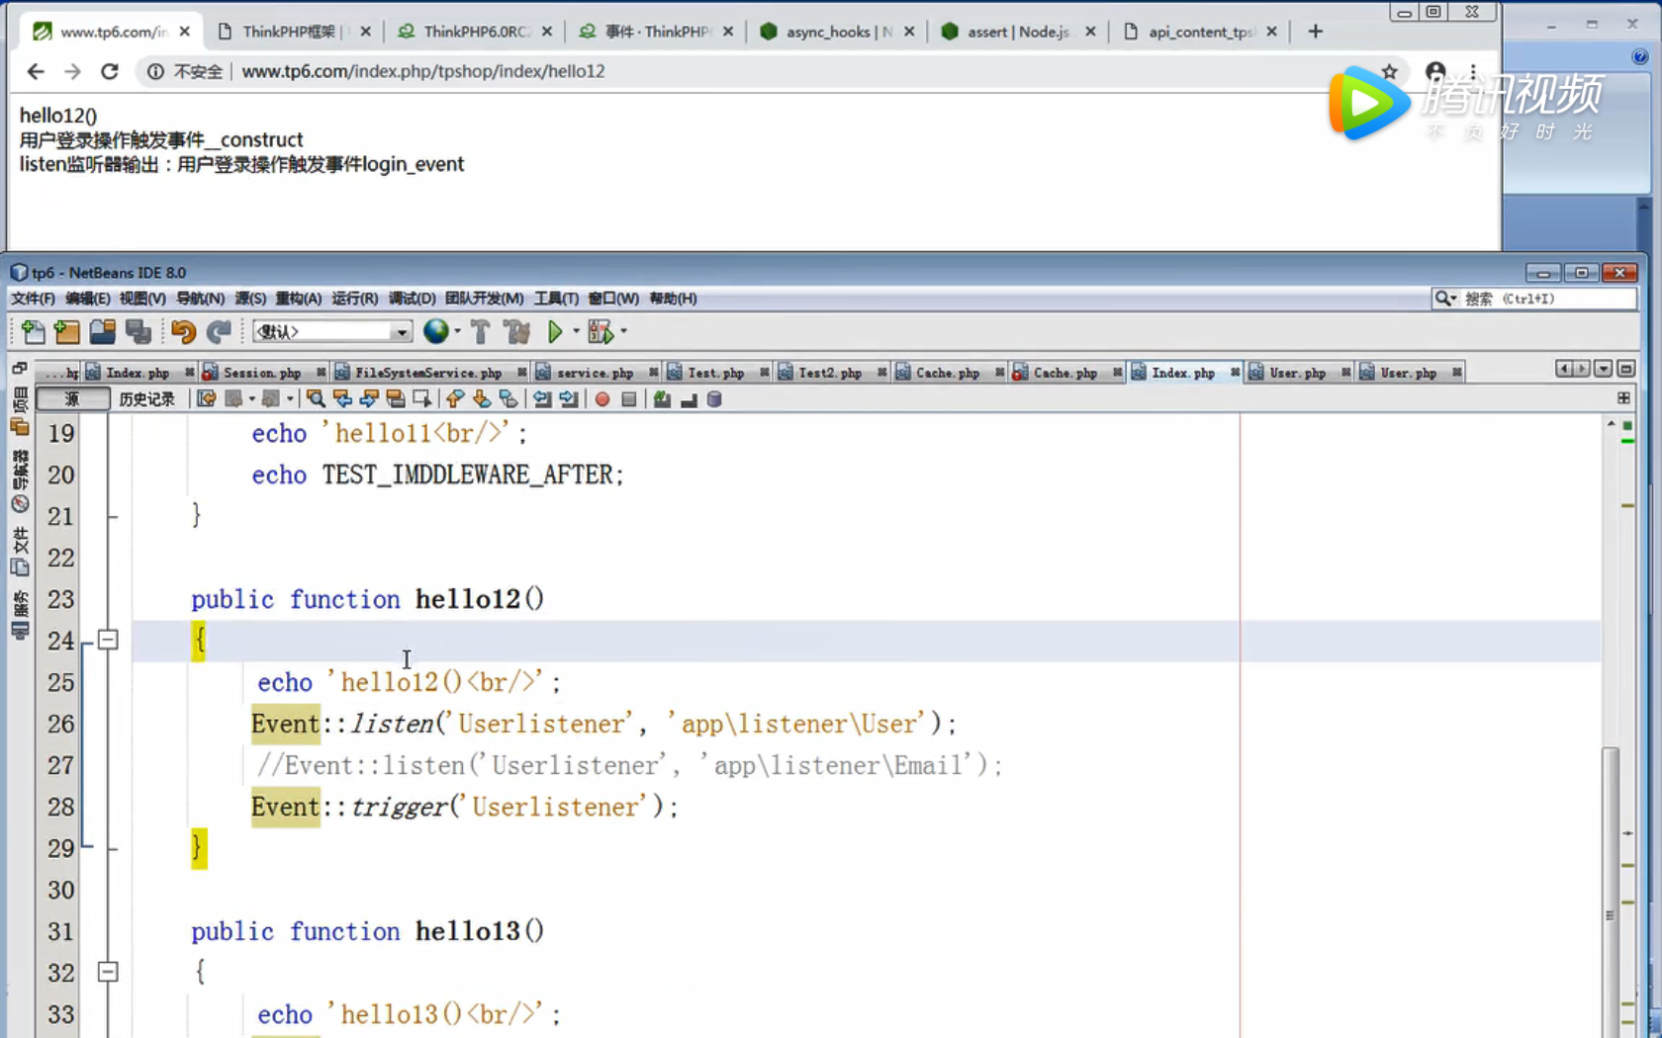The height and width of the screenshot is (1038, 1662).
Task: Click the Comment icon in editor toolbar
Action: click(662, 399)
